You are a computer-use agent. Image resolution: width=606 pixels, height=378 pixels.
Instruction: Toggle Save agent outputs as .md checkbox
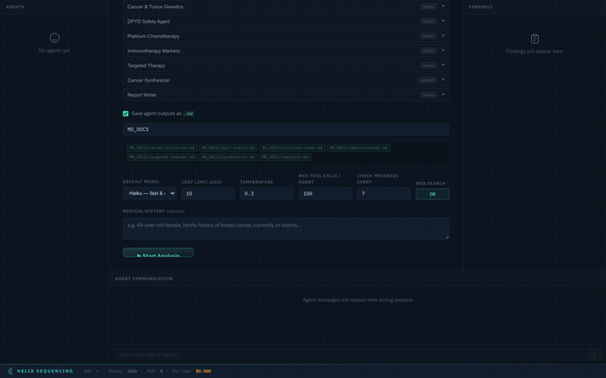click(x=125, y=113)
